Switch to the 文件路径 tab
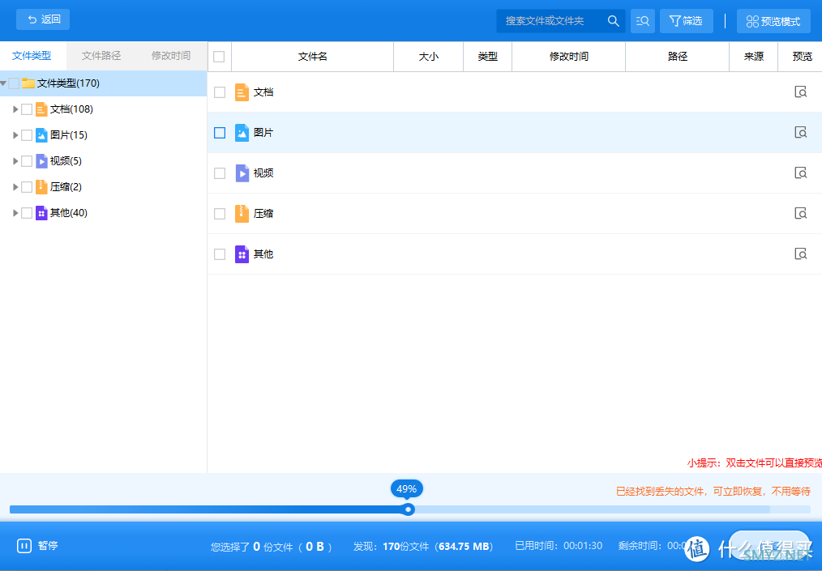 (101, 56)
